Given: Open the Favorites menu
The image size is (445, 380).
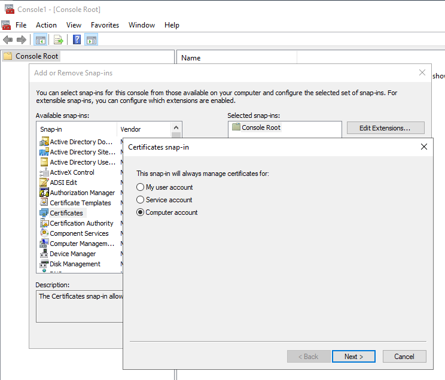Looking at the screenshot, I should click(x=105, y=25).
